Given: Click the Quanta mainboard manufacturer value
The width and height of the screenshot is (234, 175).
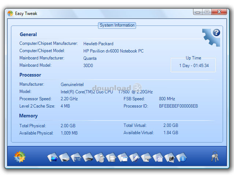Looking at the screenshot, I should pos(90,58).
